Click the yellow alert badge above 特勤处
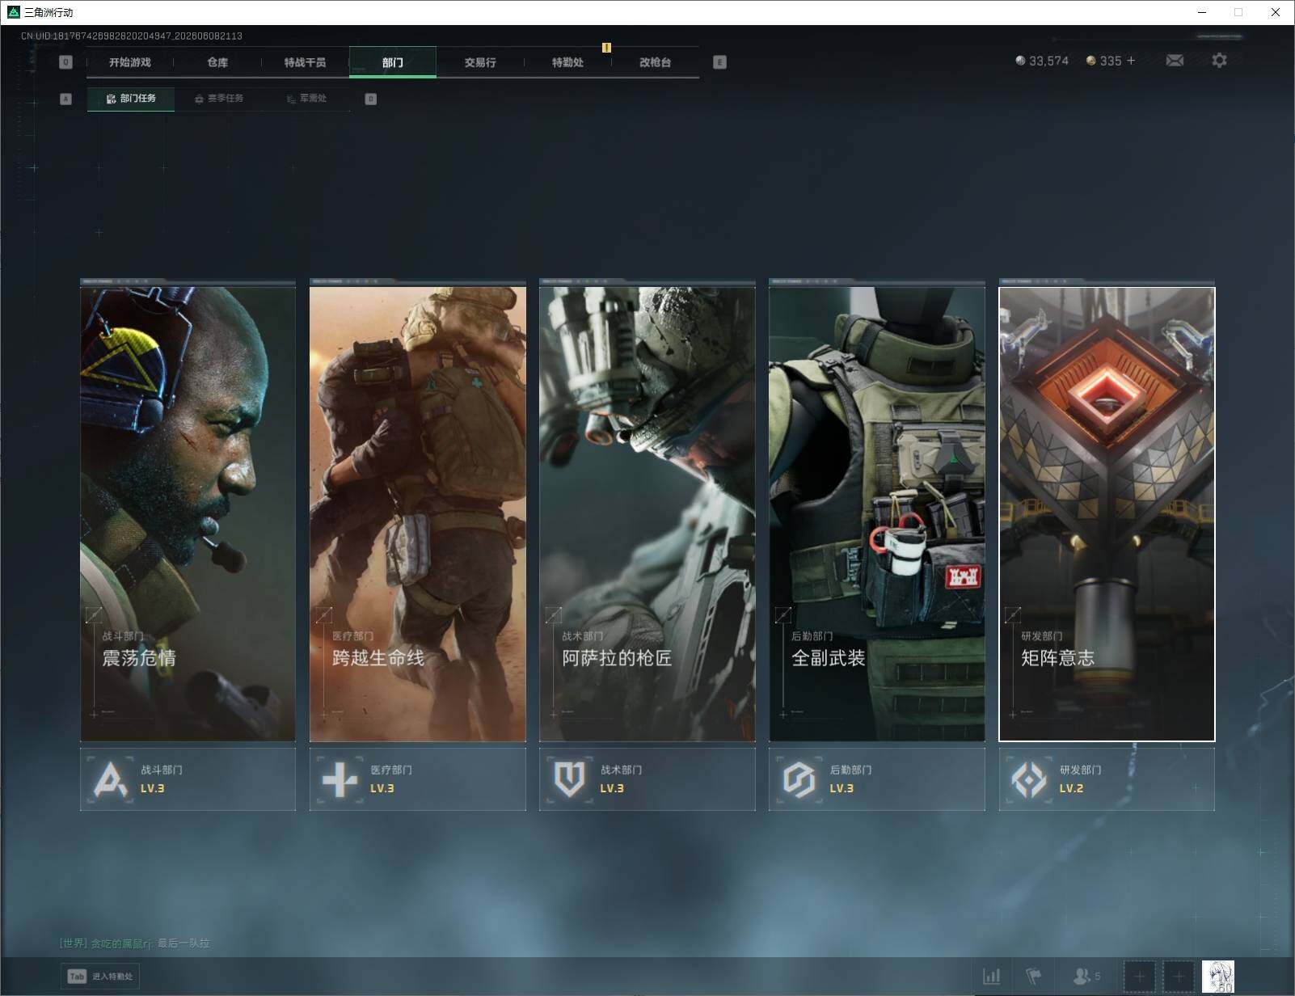This screenshot has width=1295, height=996. [606, 48]
